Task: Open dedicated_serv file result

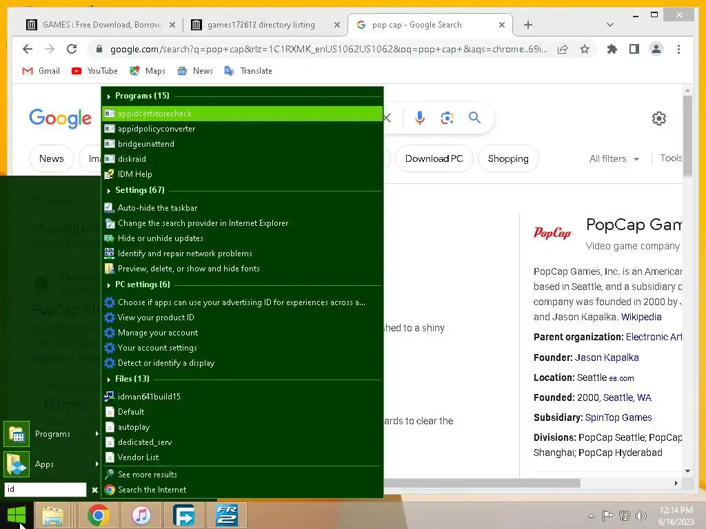Action: 242,442
